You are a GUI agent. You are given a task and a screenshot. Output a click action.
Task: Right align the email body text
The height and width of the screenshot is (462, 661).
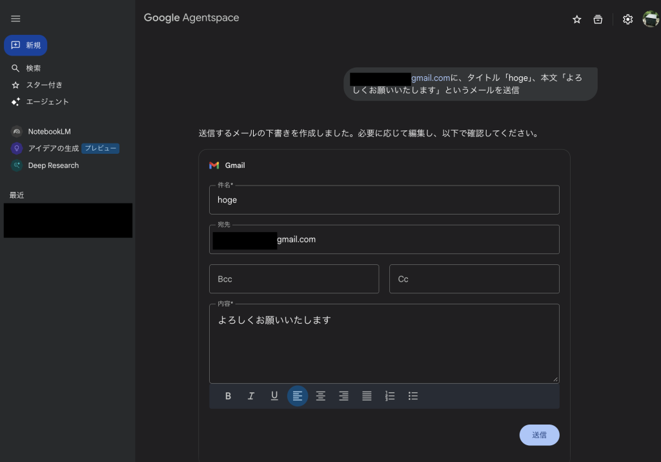(x=343, y=396)
